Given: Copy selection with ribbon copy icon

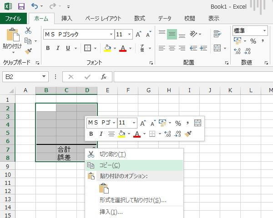Looking at the screenshot, I should point(28,41).
